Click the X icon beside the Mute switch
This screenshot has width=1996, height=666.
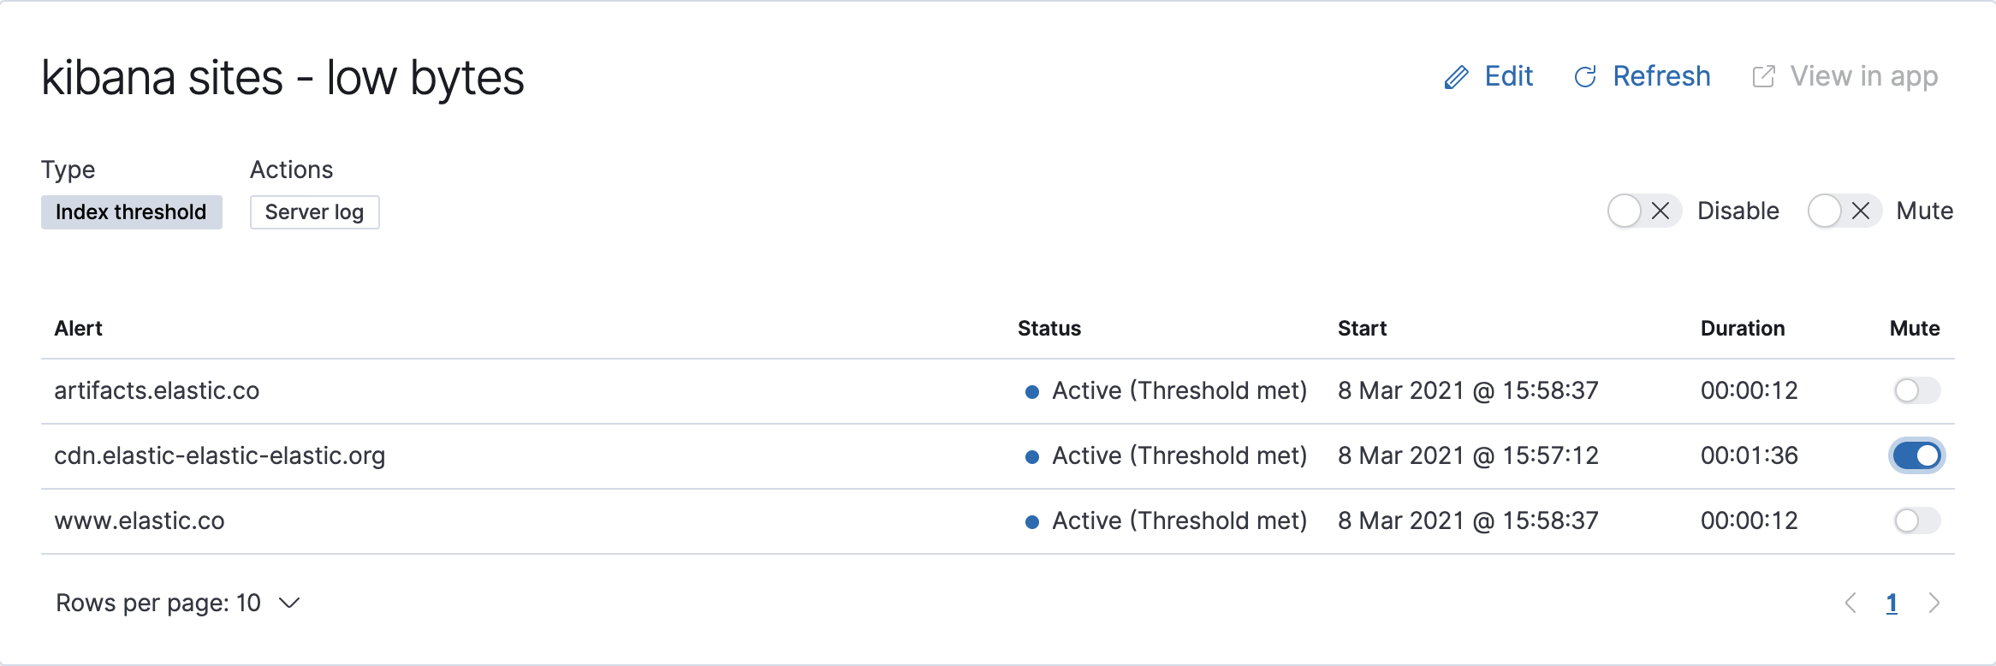click(1861, 211)
